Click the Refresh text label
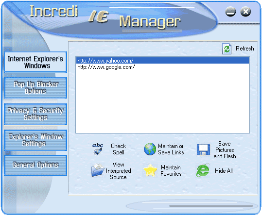The image size is (262, 216). [245, 49]
